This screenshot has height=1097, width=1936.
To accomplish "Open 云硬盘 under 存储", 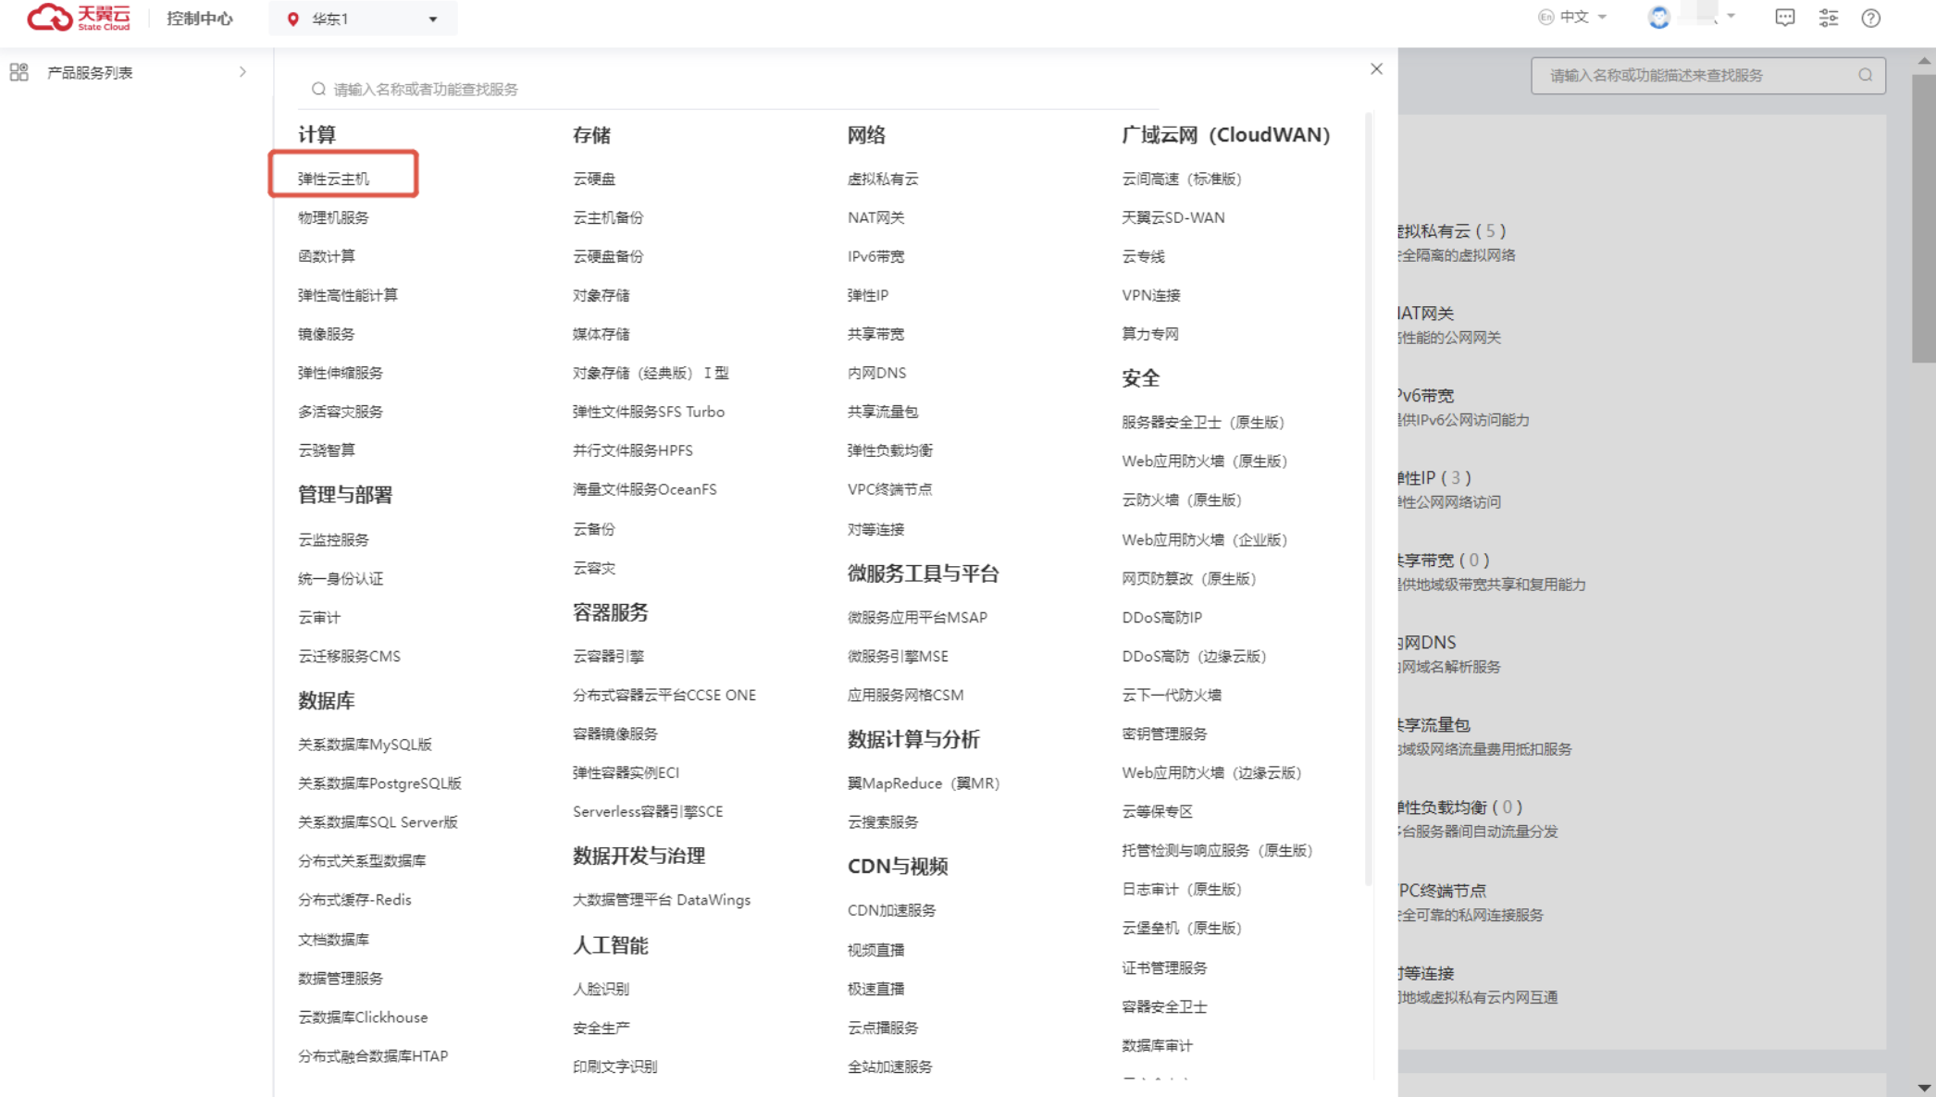I will click(x=593, y=179).
